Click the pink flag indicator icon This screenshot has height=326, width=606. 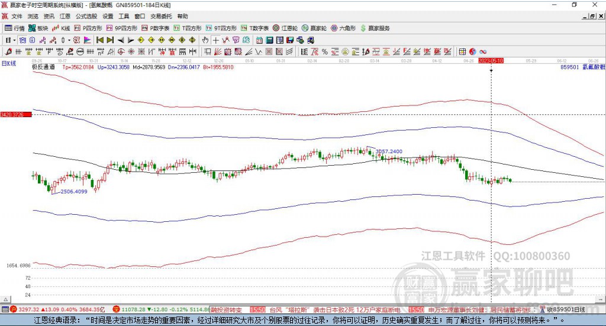coord(88,40)
